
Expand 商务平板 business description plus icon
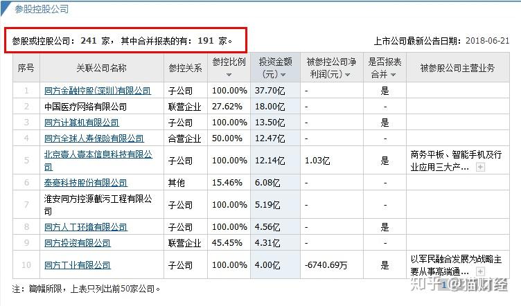(480, 167)
